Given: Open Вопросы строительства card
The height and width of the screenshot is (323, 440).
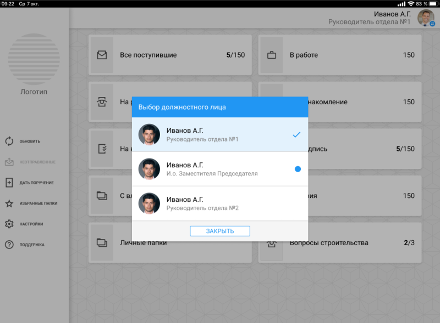Looking at the screenshot, I should (x=340, y=243).
